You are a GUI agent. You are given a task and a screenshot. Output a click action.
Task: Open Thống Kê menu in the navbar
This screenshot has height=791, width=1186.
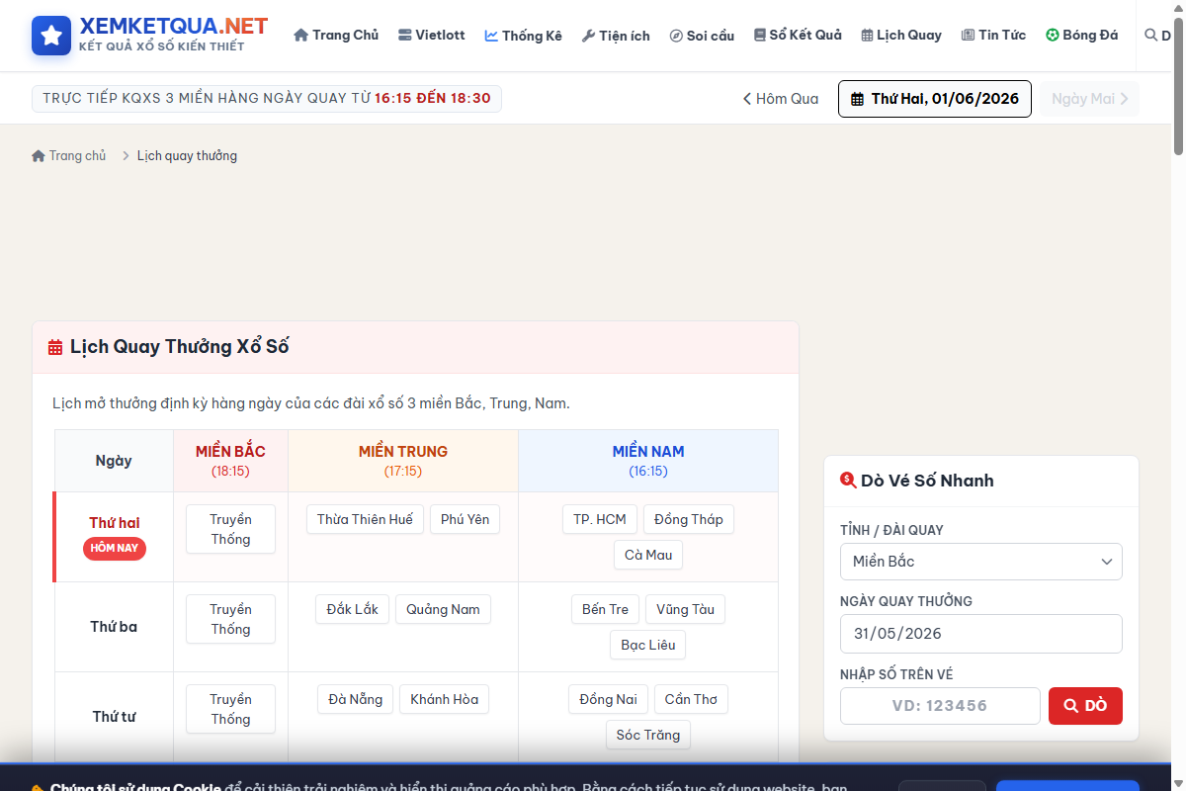click(523, 35)
